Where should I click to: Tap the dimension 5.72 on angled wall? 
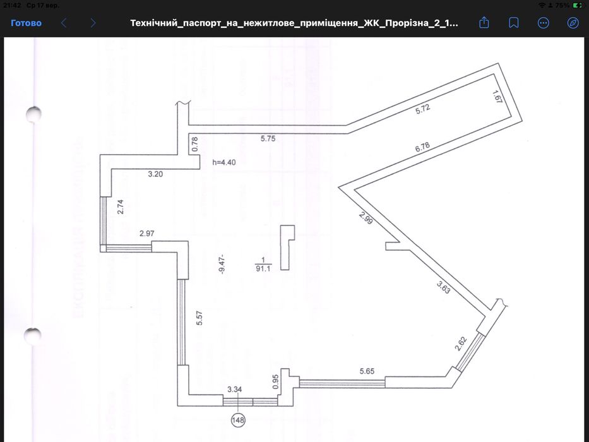422,109
